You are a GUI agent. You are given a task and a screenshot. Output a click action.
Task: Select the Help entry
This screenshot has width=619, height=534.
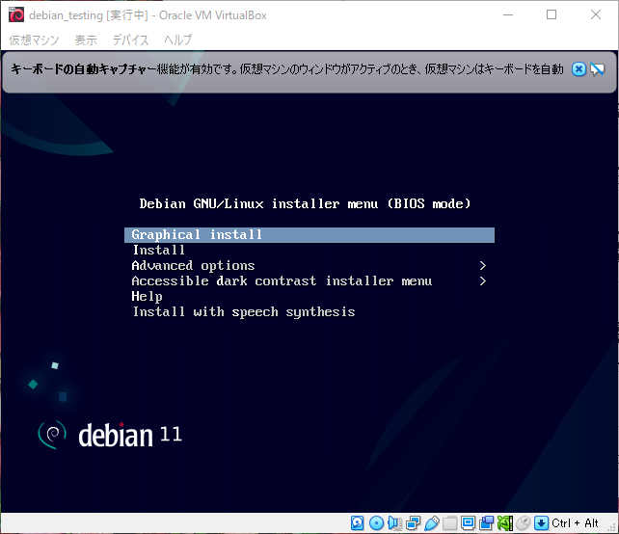147,297
